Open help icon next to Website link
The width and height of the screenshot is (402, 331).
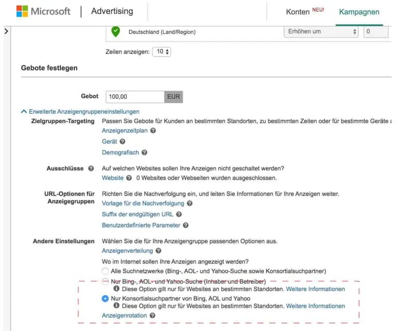129,178
